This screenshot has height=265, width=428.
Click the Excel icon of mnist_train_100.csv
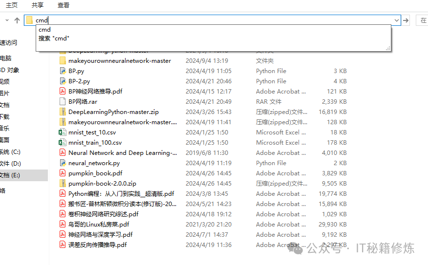point(63,143)
